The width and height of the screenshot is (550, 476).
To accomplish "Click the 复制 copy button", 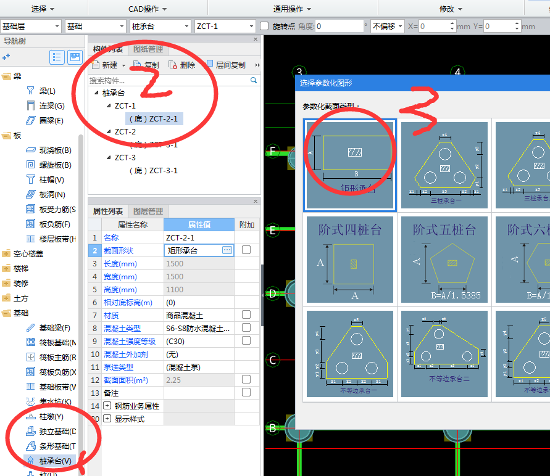I will point(146,65).
